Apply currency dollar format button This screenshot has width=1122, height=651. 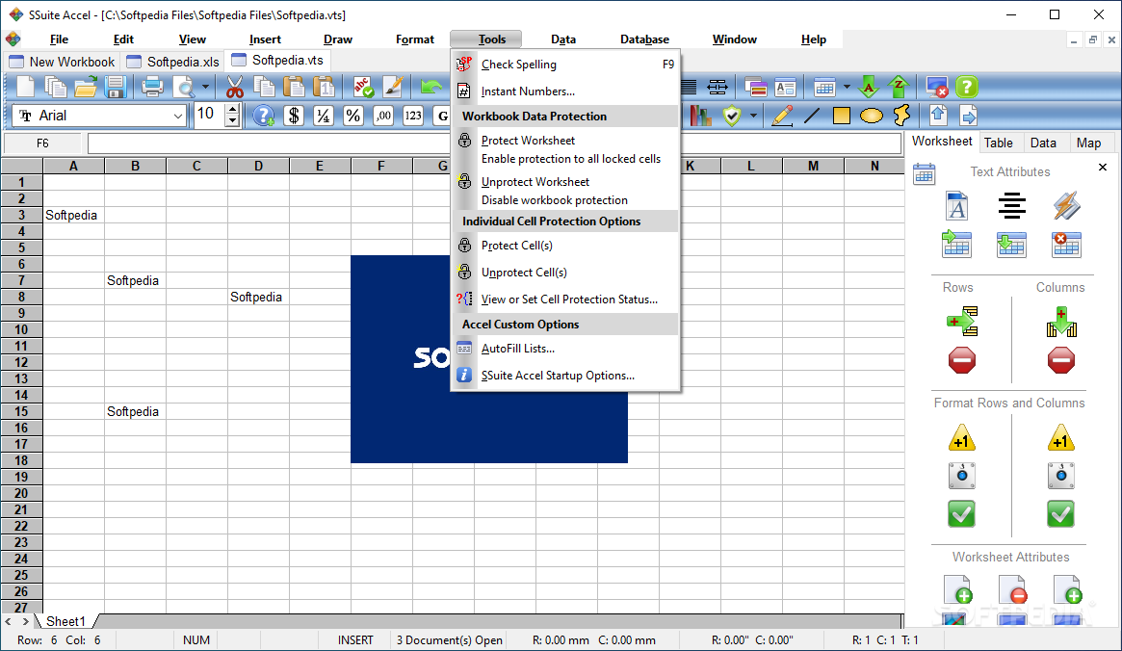[x=294, y=116]
